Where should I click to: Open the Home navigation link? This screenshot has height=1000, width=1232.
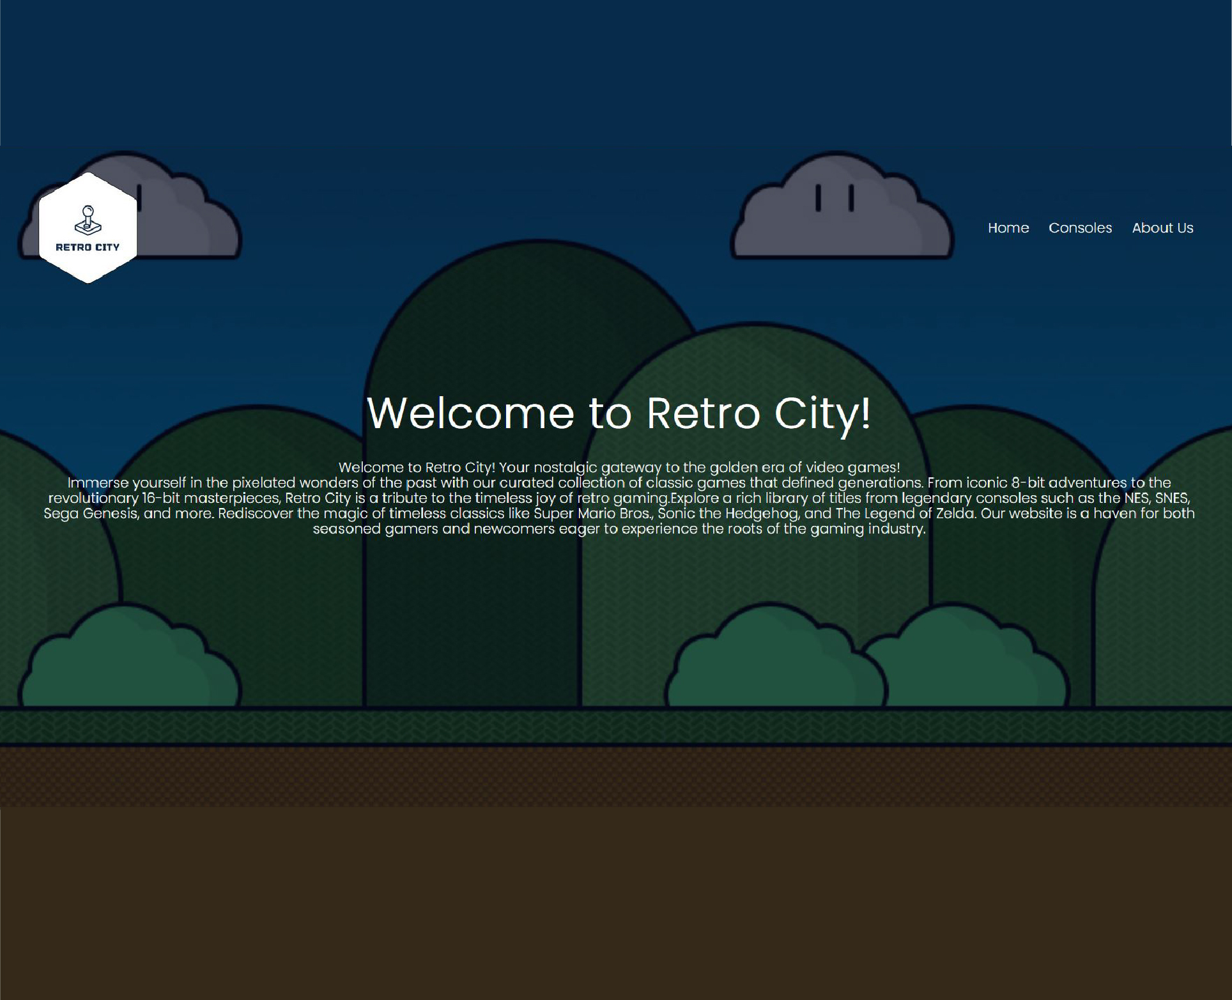click(x=1008, y=228)
